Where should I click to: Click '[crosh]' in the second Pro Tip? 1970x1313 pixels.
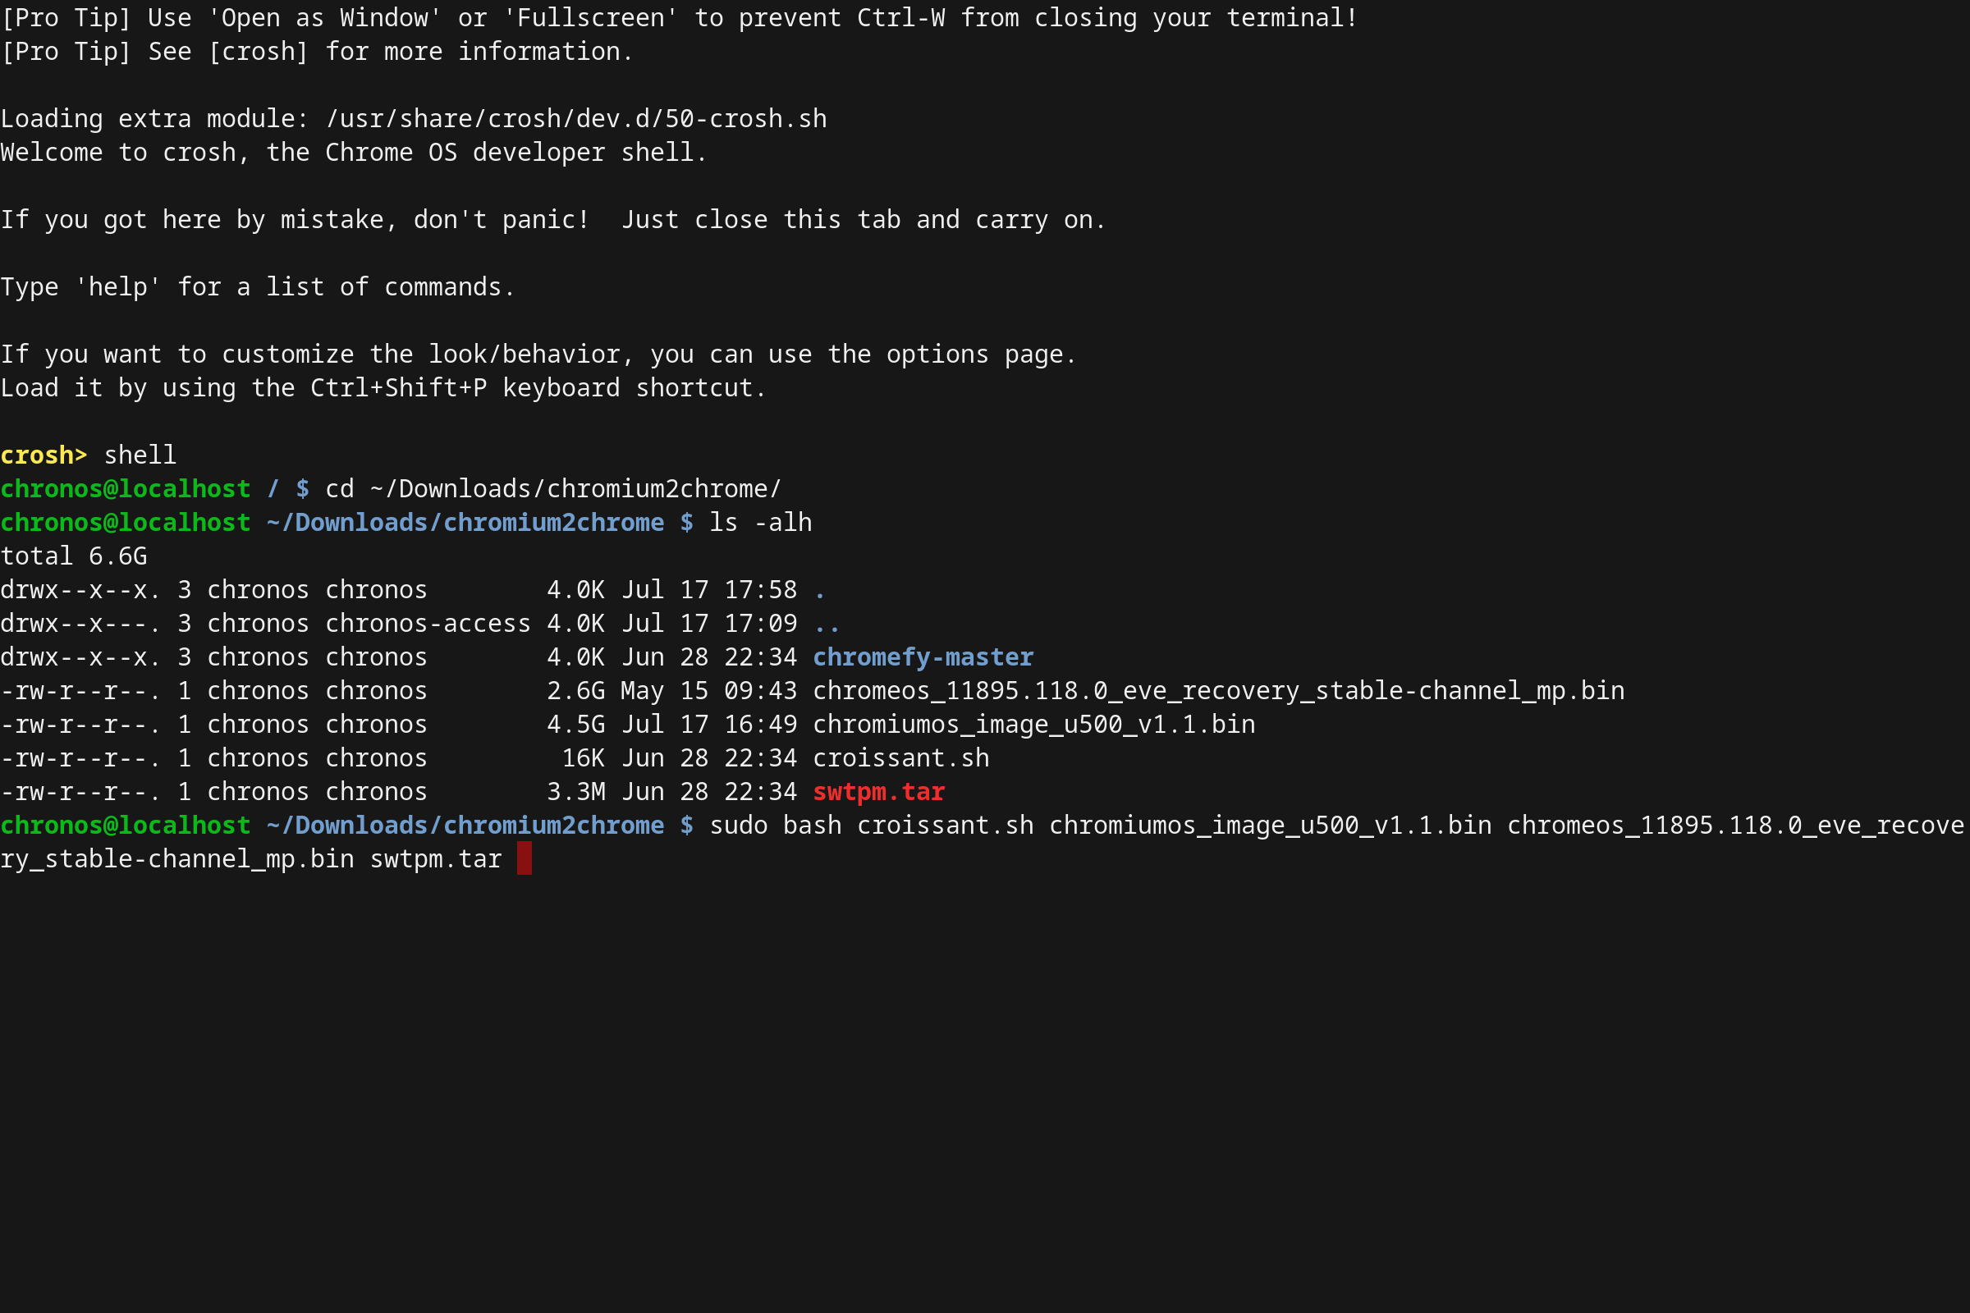click(258, 52)
